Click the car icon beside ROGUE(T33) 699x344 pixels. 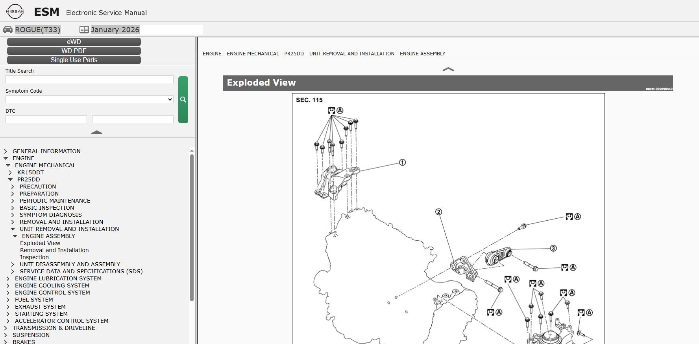[x=8, y=29]
